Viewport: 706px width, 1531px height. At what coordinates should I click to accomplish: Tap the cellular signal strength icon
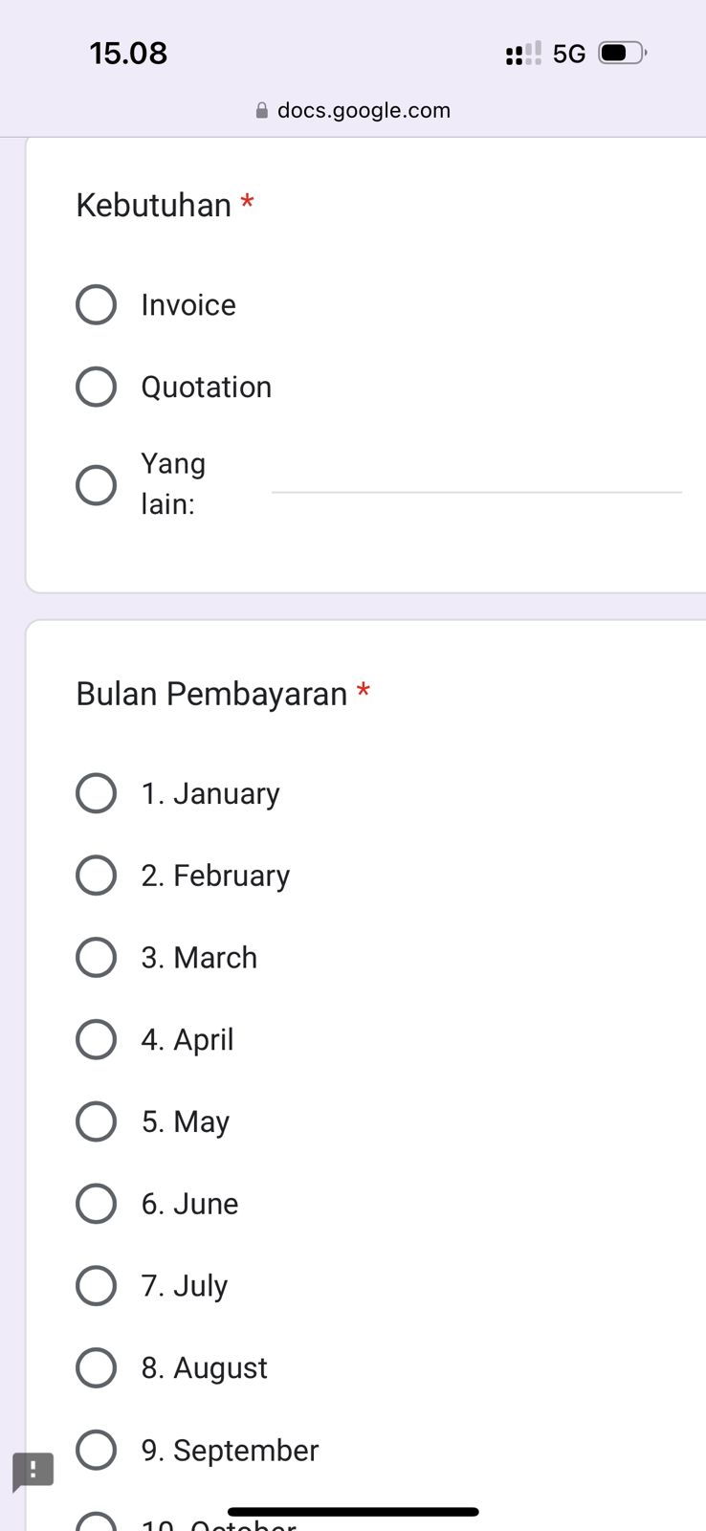click(x=523, y=54)
